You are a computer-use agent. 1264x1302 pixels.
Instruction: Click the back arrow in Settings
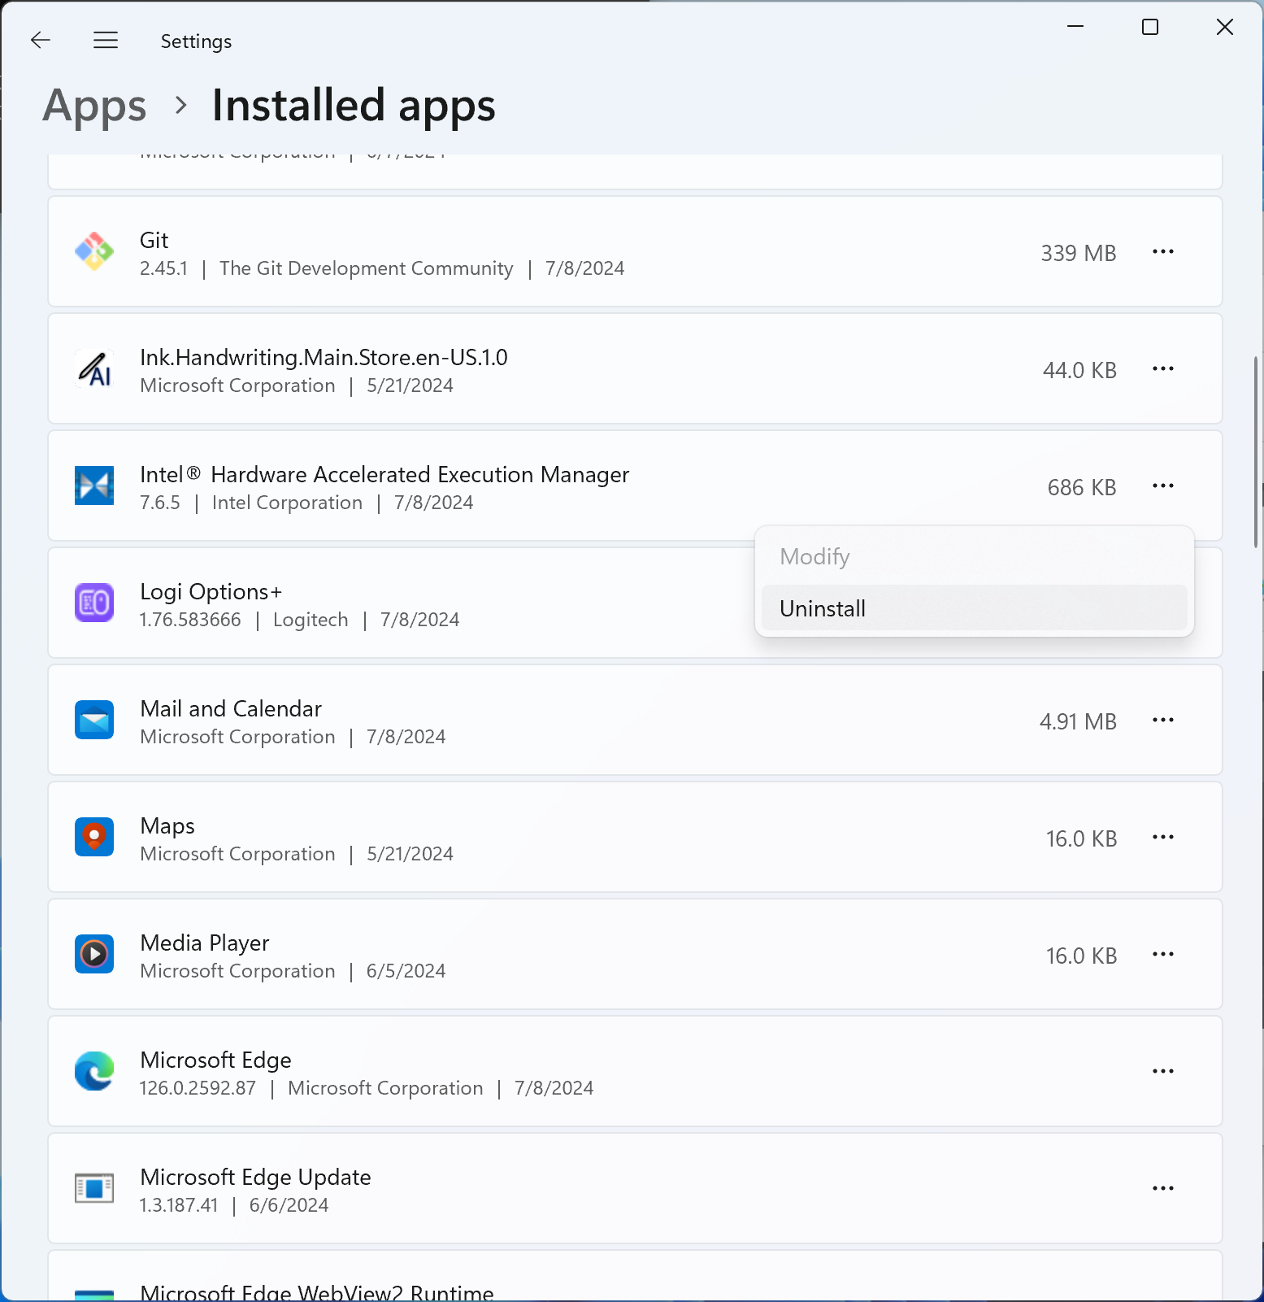tap(40, 40)
